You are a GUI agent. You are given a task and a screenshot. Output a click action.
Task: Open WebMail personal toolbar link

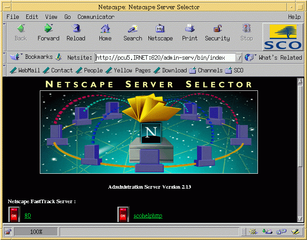click(x=25, y=70)
